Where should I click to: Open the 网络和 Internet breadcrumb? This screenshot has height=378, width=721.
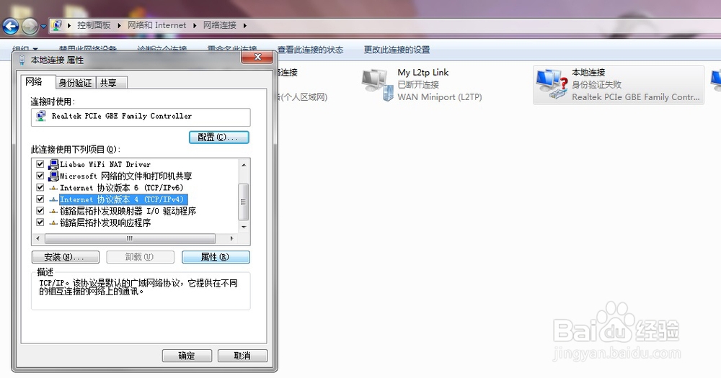156,25
